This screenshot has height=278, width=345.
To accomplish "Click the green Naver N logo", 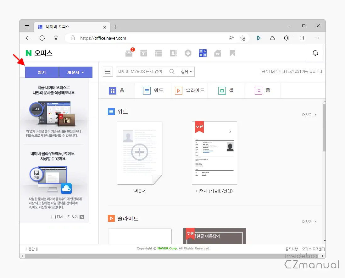I will 29,53.
